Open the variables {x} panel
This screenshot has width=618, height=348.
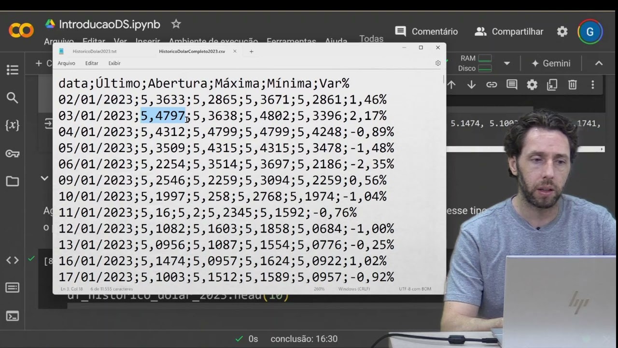click(13, 126)
